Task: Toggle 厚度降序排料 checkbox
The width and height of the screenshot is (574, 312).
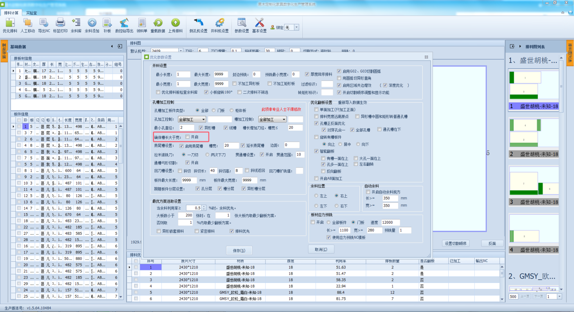Action: (307, 74)
